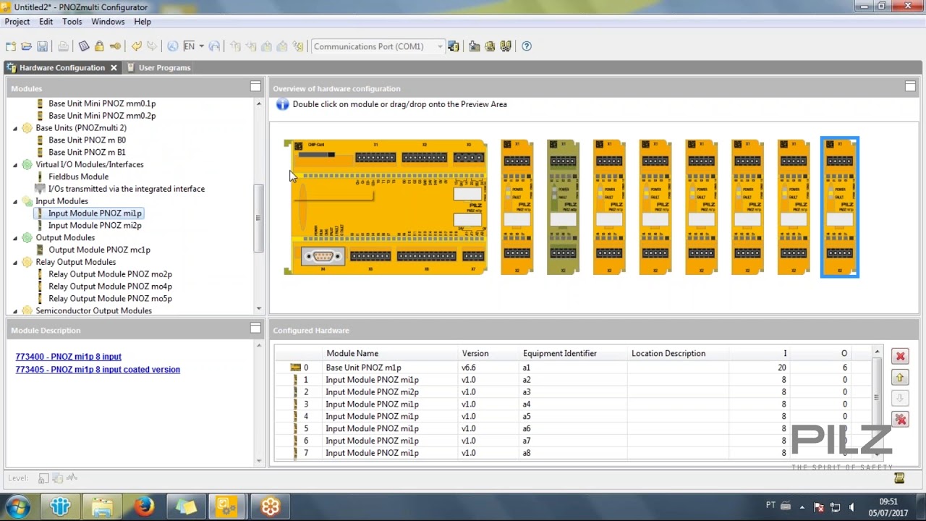The width and height of the screenshot is (926, 521).
Task: Select Input Module PNOZ mi2p in tree
Action: 95,225
